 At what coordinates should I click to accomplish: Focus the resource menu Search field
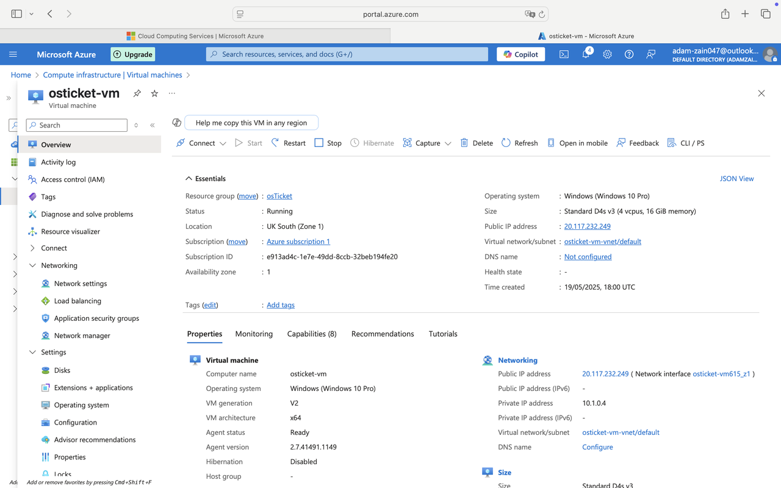pyautogui.click(x=77, y=125)
